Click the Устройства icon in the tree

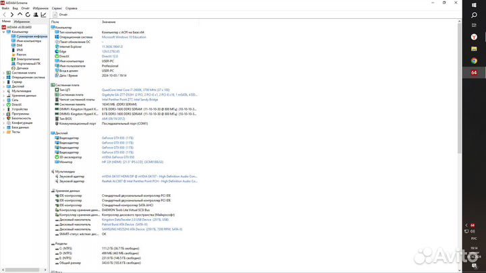pyautogui.click(x=9, y=109)
